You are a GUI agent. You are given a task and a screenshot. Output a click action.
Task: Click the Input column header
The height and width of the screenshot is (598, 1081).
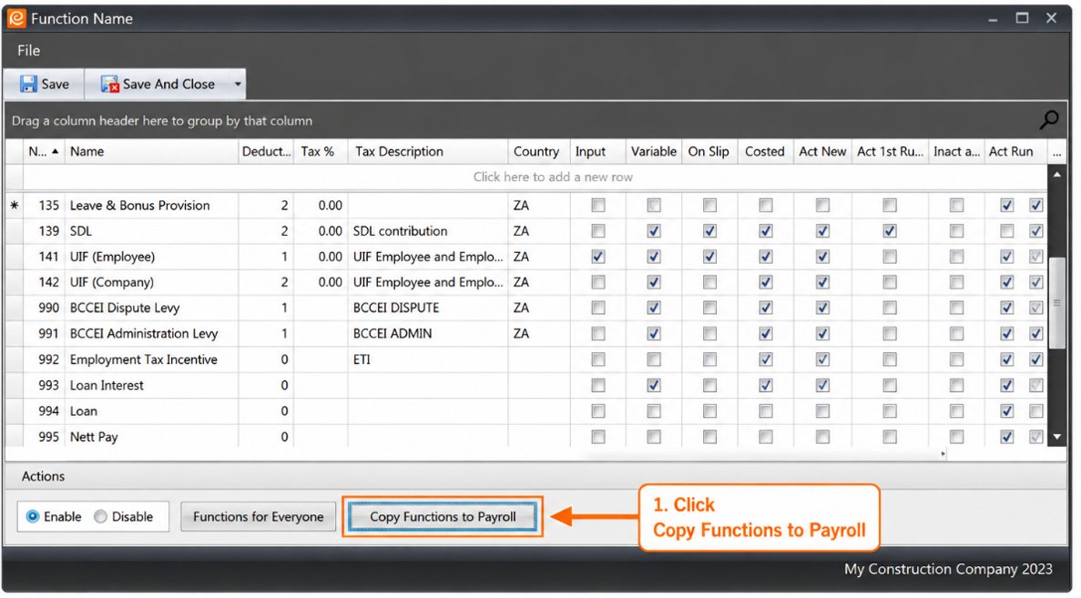pos(597,152)
